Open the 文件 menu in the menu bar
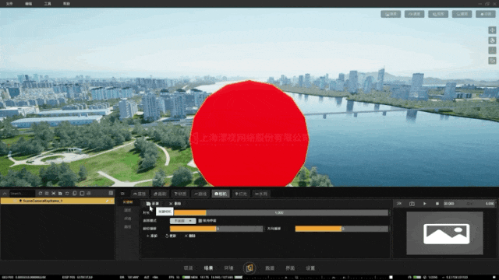The height and width of the screenshot is (280, 499). click(9, 4)
